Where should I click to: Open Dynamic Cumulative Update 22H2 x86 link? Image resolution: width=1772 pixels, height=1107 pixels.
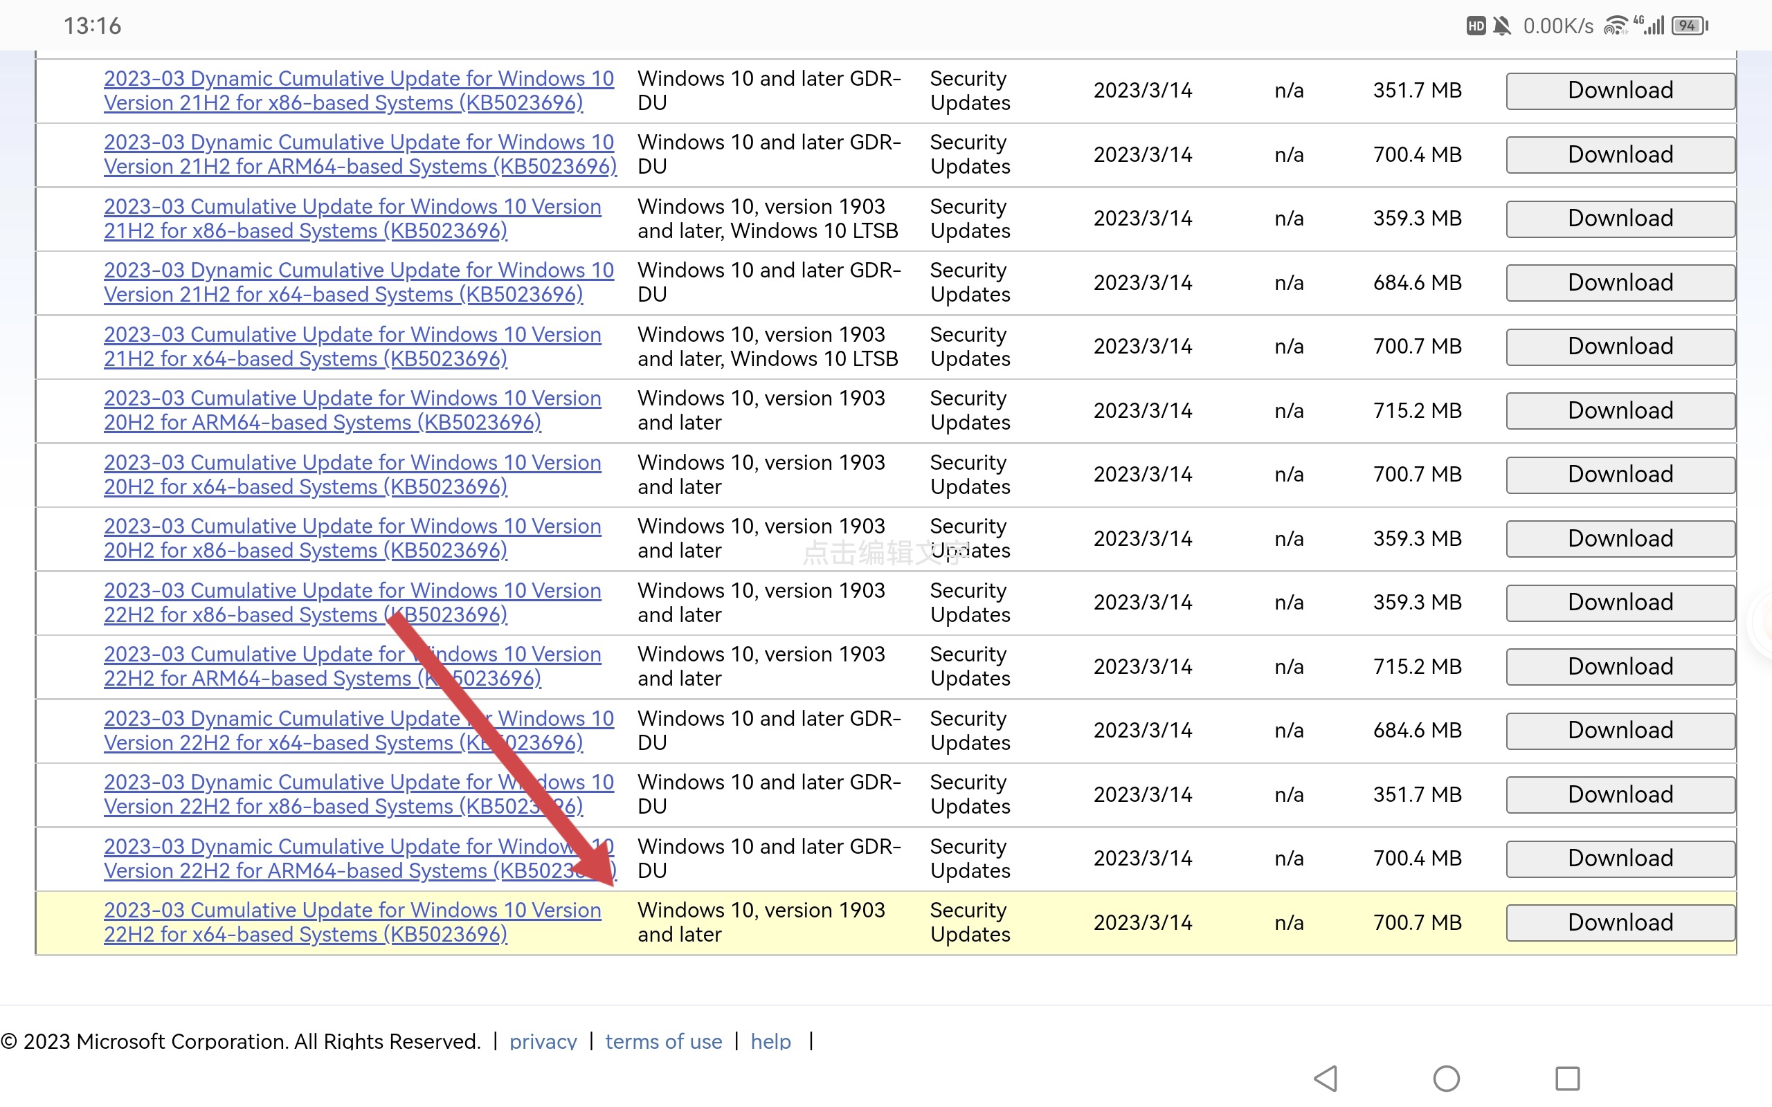359,794
